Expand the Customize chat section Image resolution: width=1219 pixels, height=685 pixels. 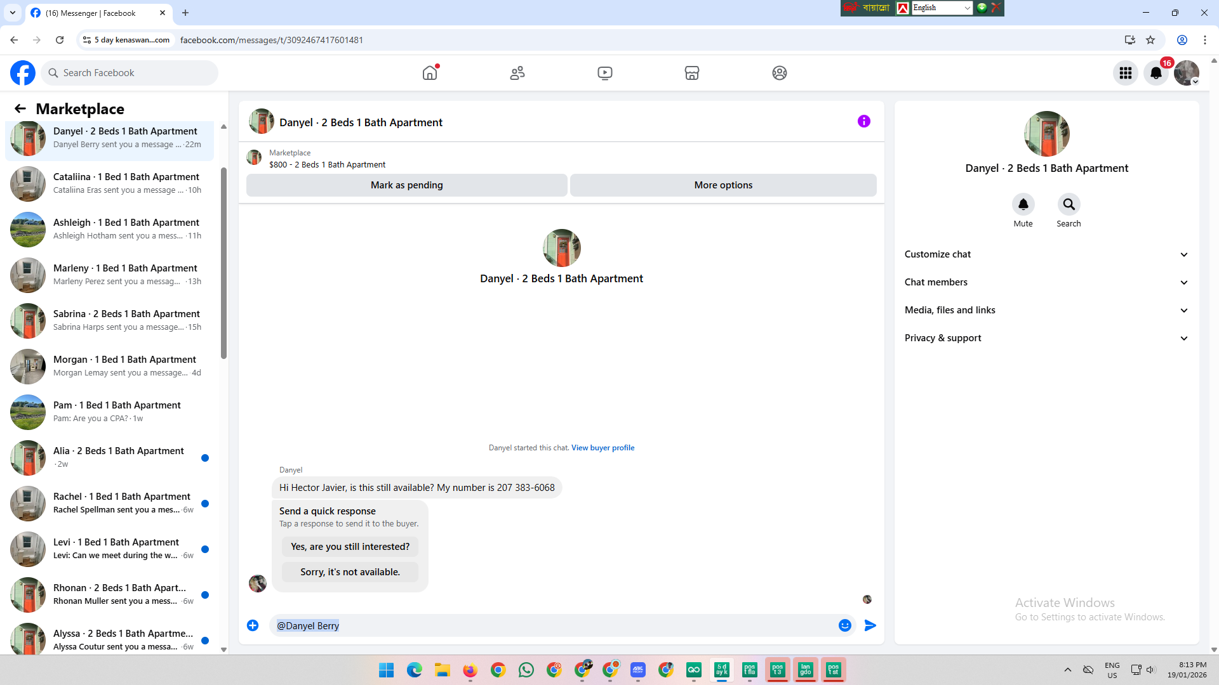(1046, 254)
